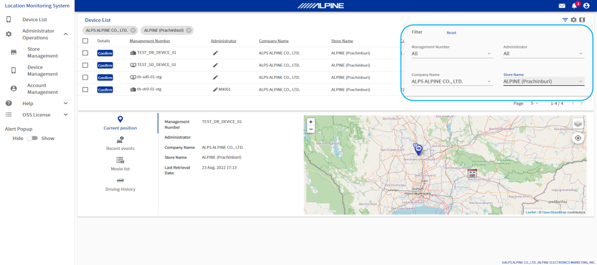The height and width of the screenshot is (265, 597).
Task: Open the Management Number filter dropdown
Action: [452, 53]
